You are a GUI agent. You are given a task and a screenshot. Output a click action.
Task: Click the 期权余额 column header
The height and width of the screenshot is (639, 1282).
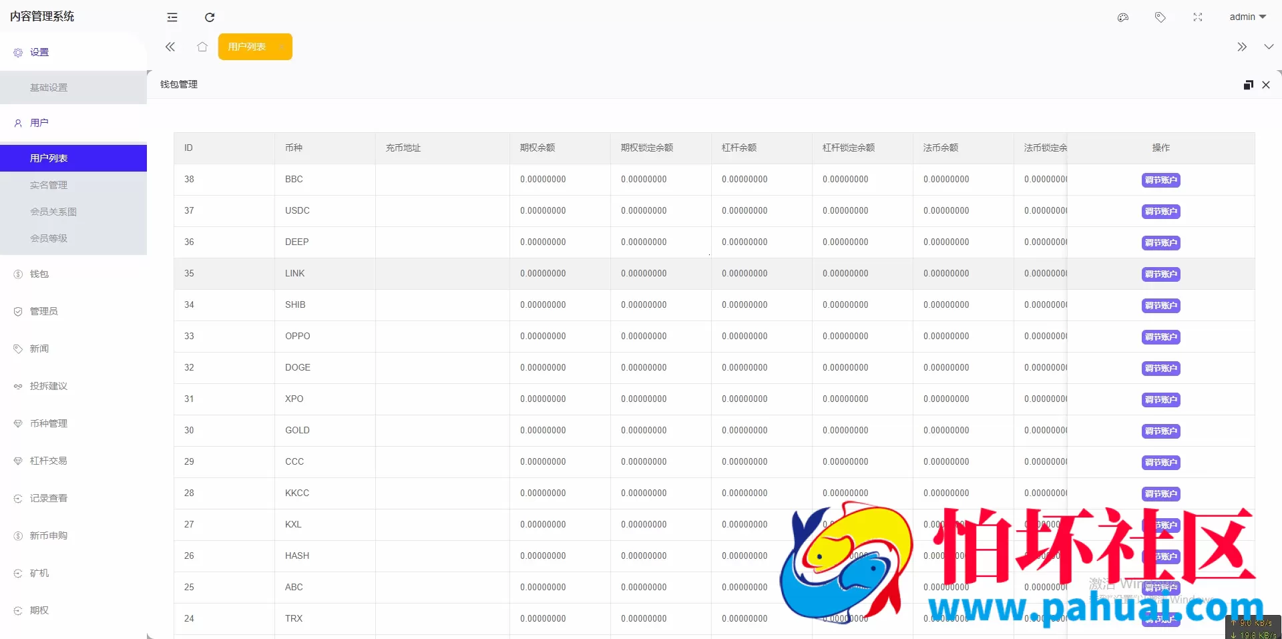560,148
